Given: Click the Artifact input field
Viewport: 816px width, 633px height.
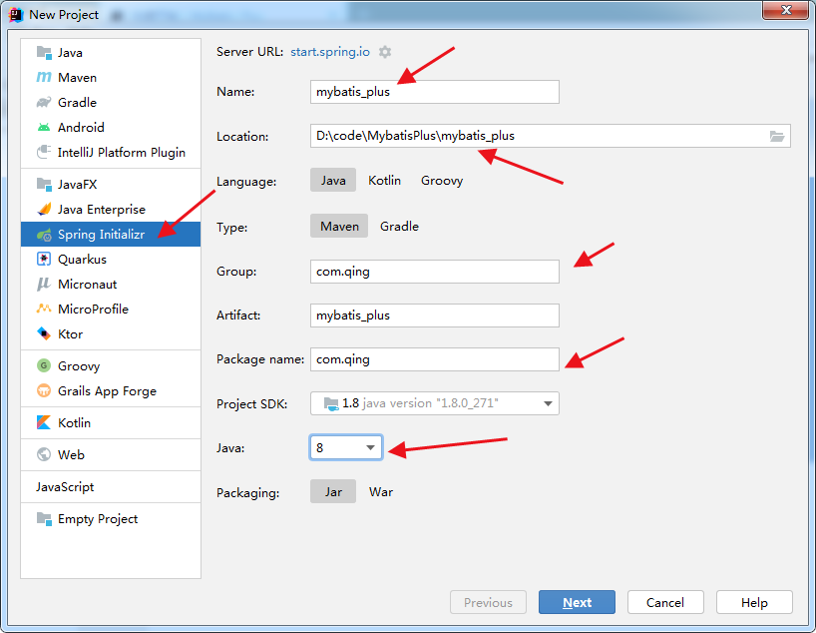Looking at the screenshot, I should [435, 316].
